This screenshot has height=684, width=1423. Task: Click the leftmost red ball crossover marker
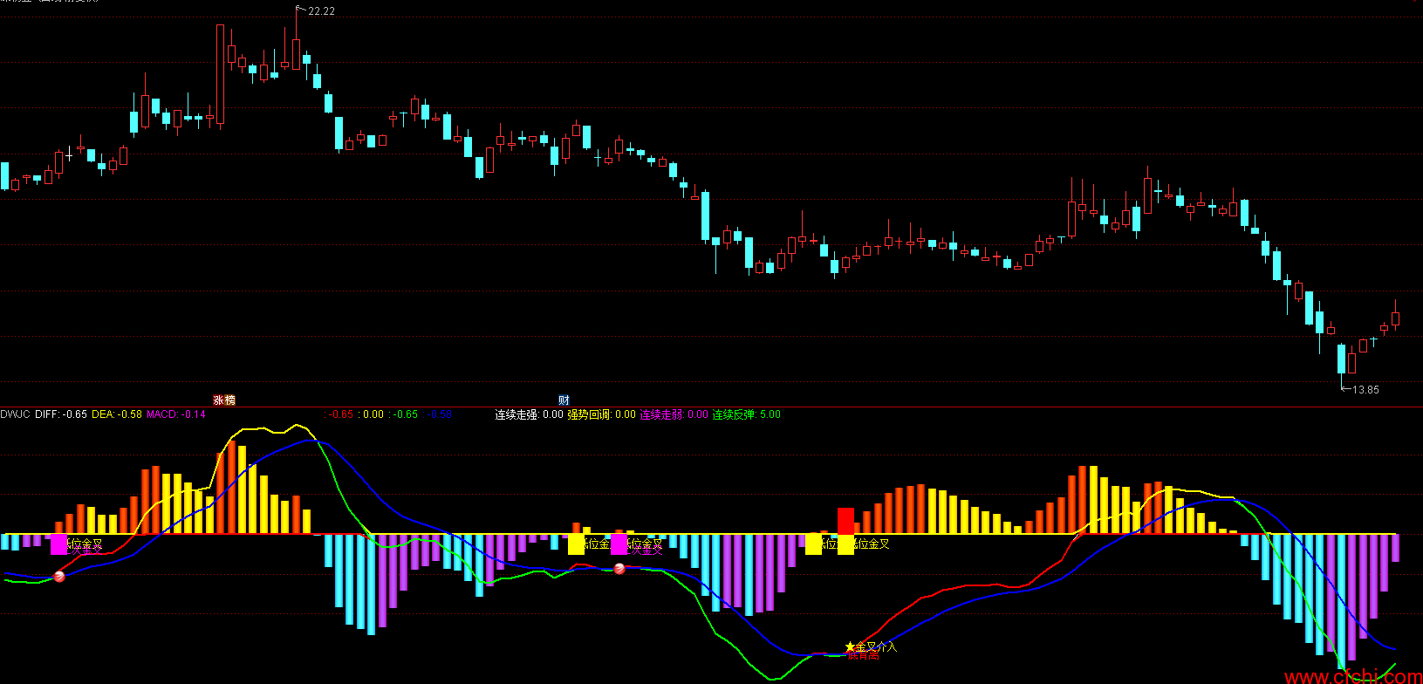click(59, 577)
